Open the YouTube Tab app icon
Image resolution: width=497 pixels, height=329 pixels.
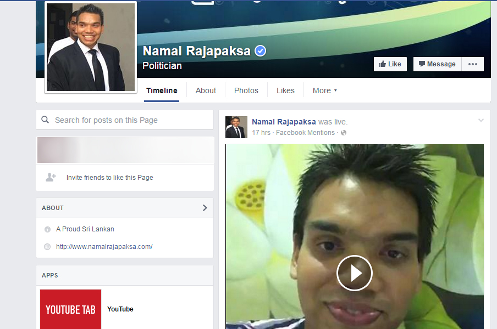point(70,309)
